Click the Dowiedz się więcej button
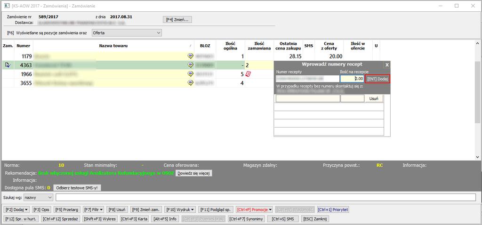 pyautogui.click(x=193, y=173)
